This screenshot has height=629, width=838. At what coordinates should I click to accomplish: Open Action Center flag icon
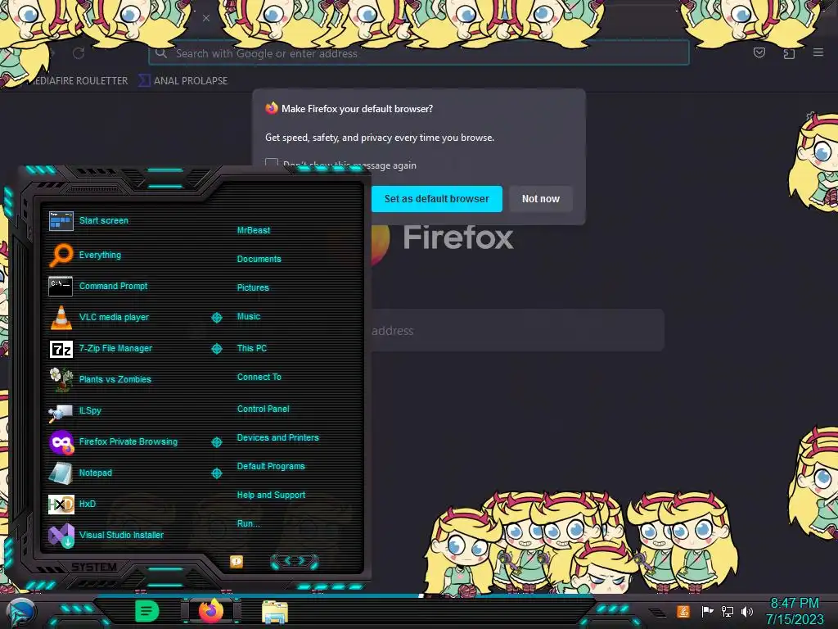[x=708, y=611]
